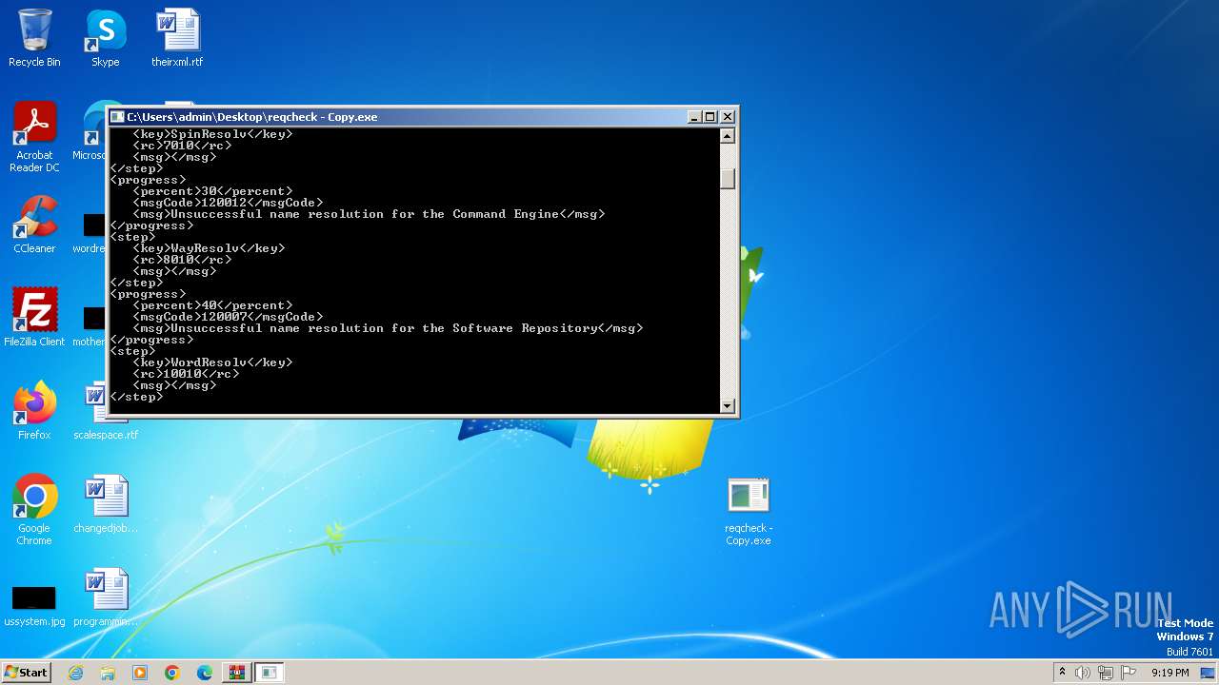The width and height of the screenshot is (1219, 685).
Task: Launch Google Chrome desktop shortcut
Action: tap(34, 510)
